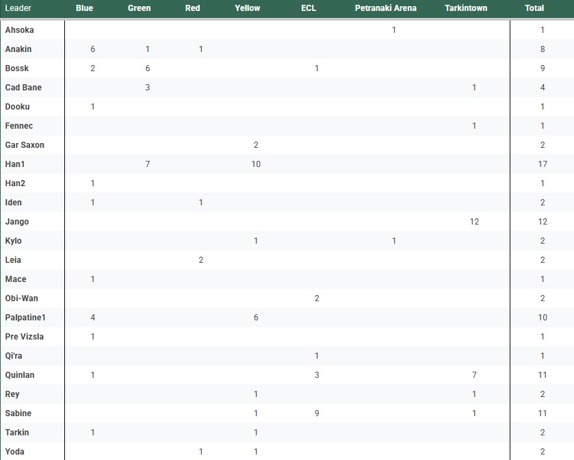Click Qi'ra's ECL value 1
The height and width of the screenshot is (460, 574).
click(x=317, y=356)
